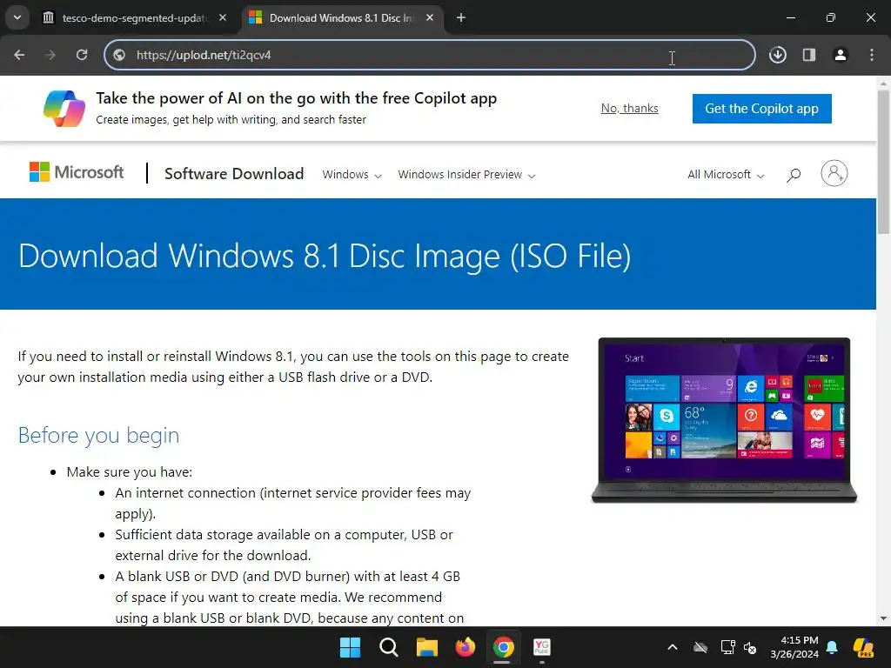Expand the Windows Insider Preview menu
Screen dimensions: 891x668
466,174
